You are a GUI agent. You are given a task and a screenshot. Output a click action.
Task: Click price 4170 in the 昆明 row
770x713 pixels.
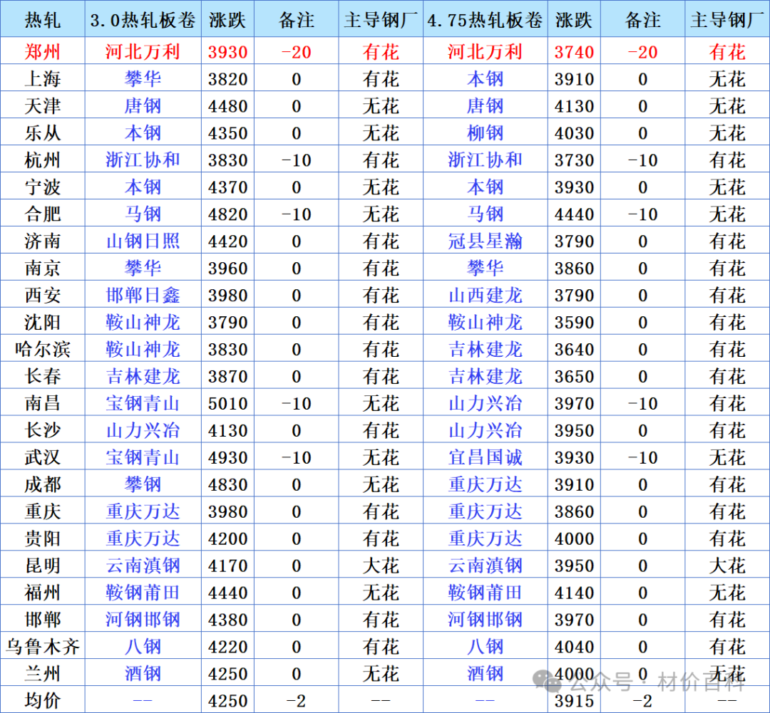click(x=227, y=565)
